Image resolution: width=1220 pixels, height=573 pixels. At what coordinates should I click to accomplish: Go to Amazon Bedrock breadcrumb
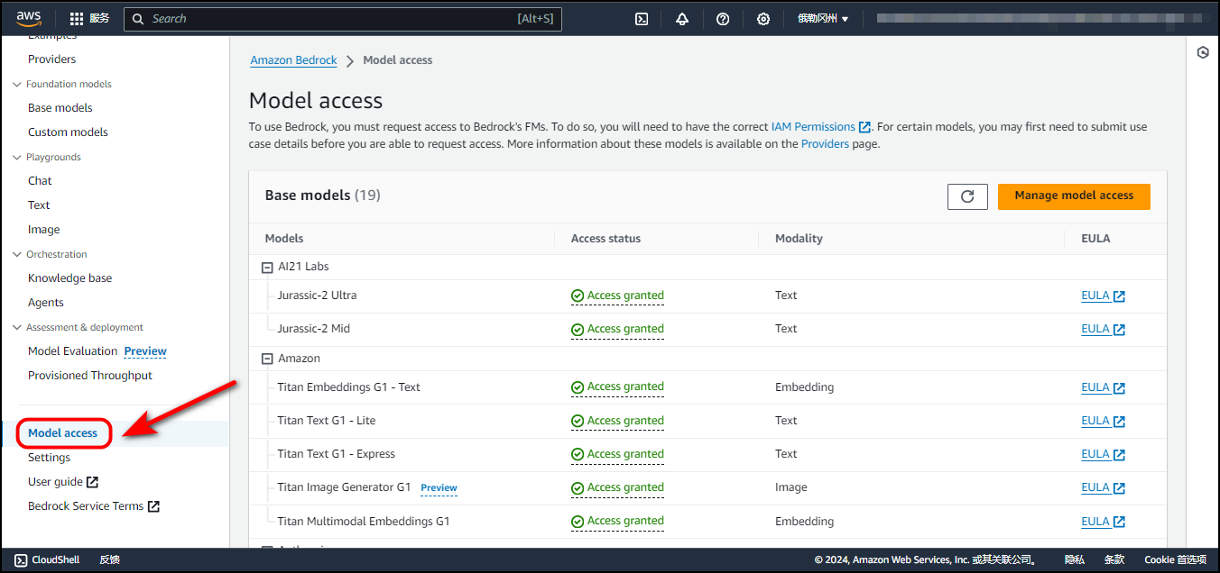[x=293, y=60]
